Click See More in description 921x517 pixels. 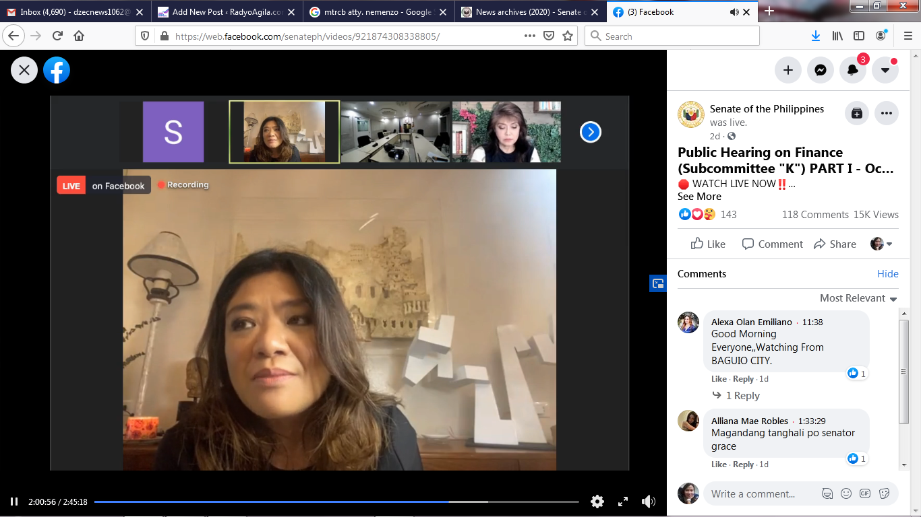point(699,197)
